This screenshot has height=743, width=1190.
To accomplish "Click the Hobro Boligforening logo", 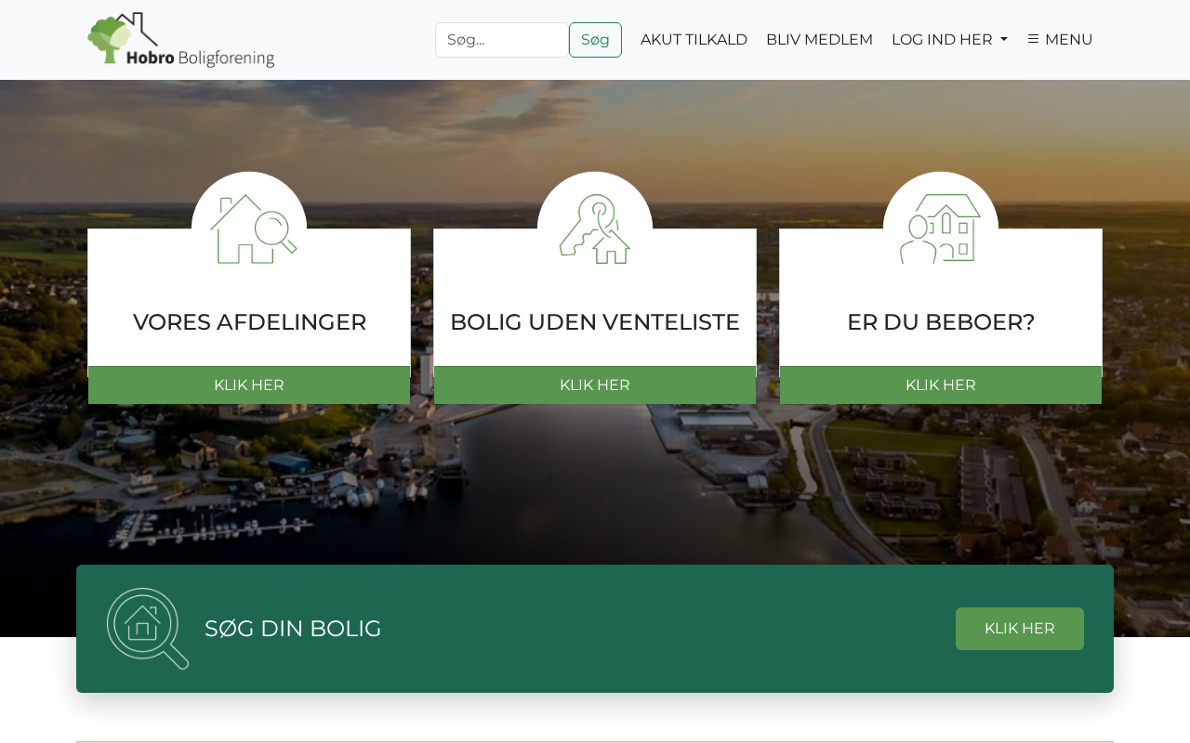I will tap(181, 40).
